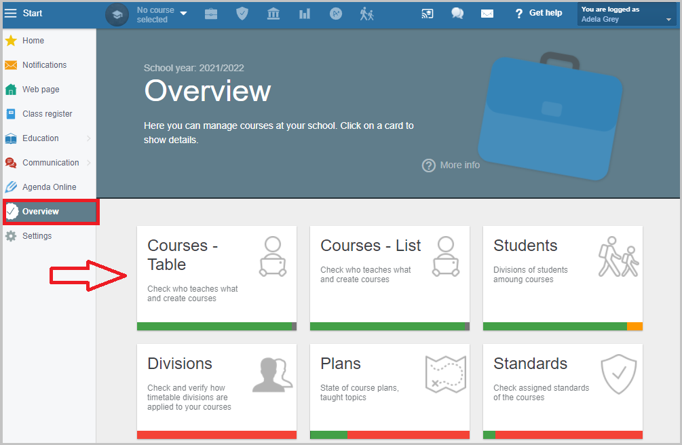Open Web page in the sidebar

click(49, 89)
